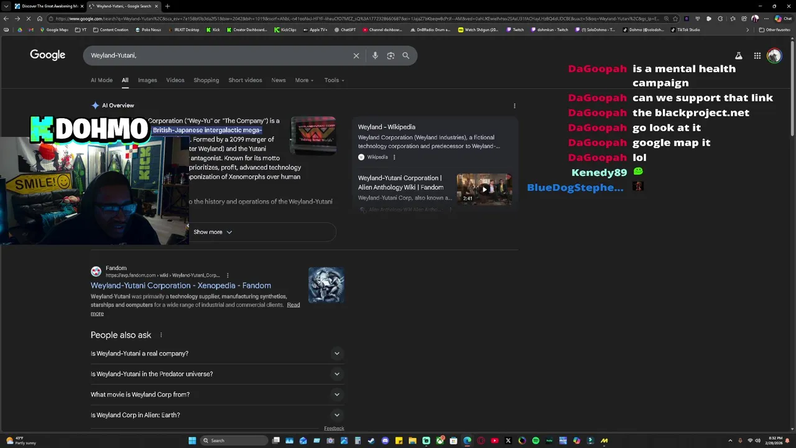796x448 pixels.
Task: Open the ChatGPT bookmark
Action: click(x=345, y=30)
